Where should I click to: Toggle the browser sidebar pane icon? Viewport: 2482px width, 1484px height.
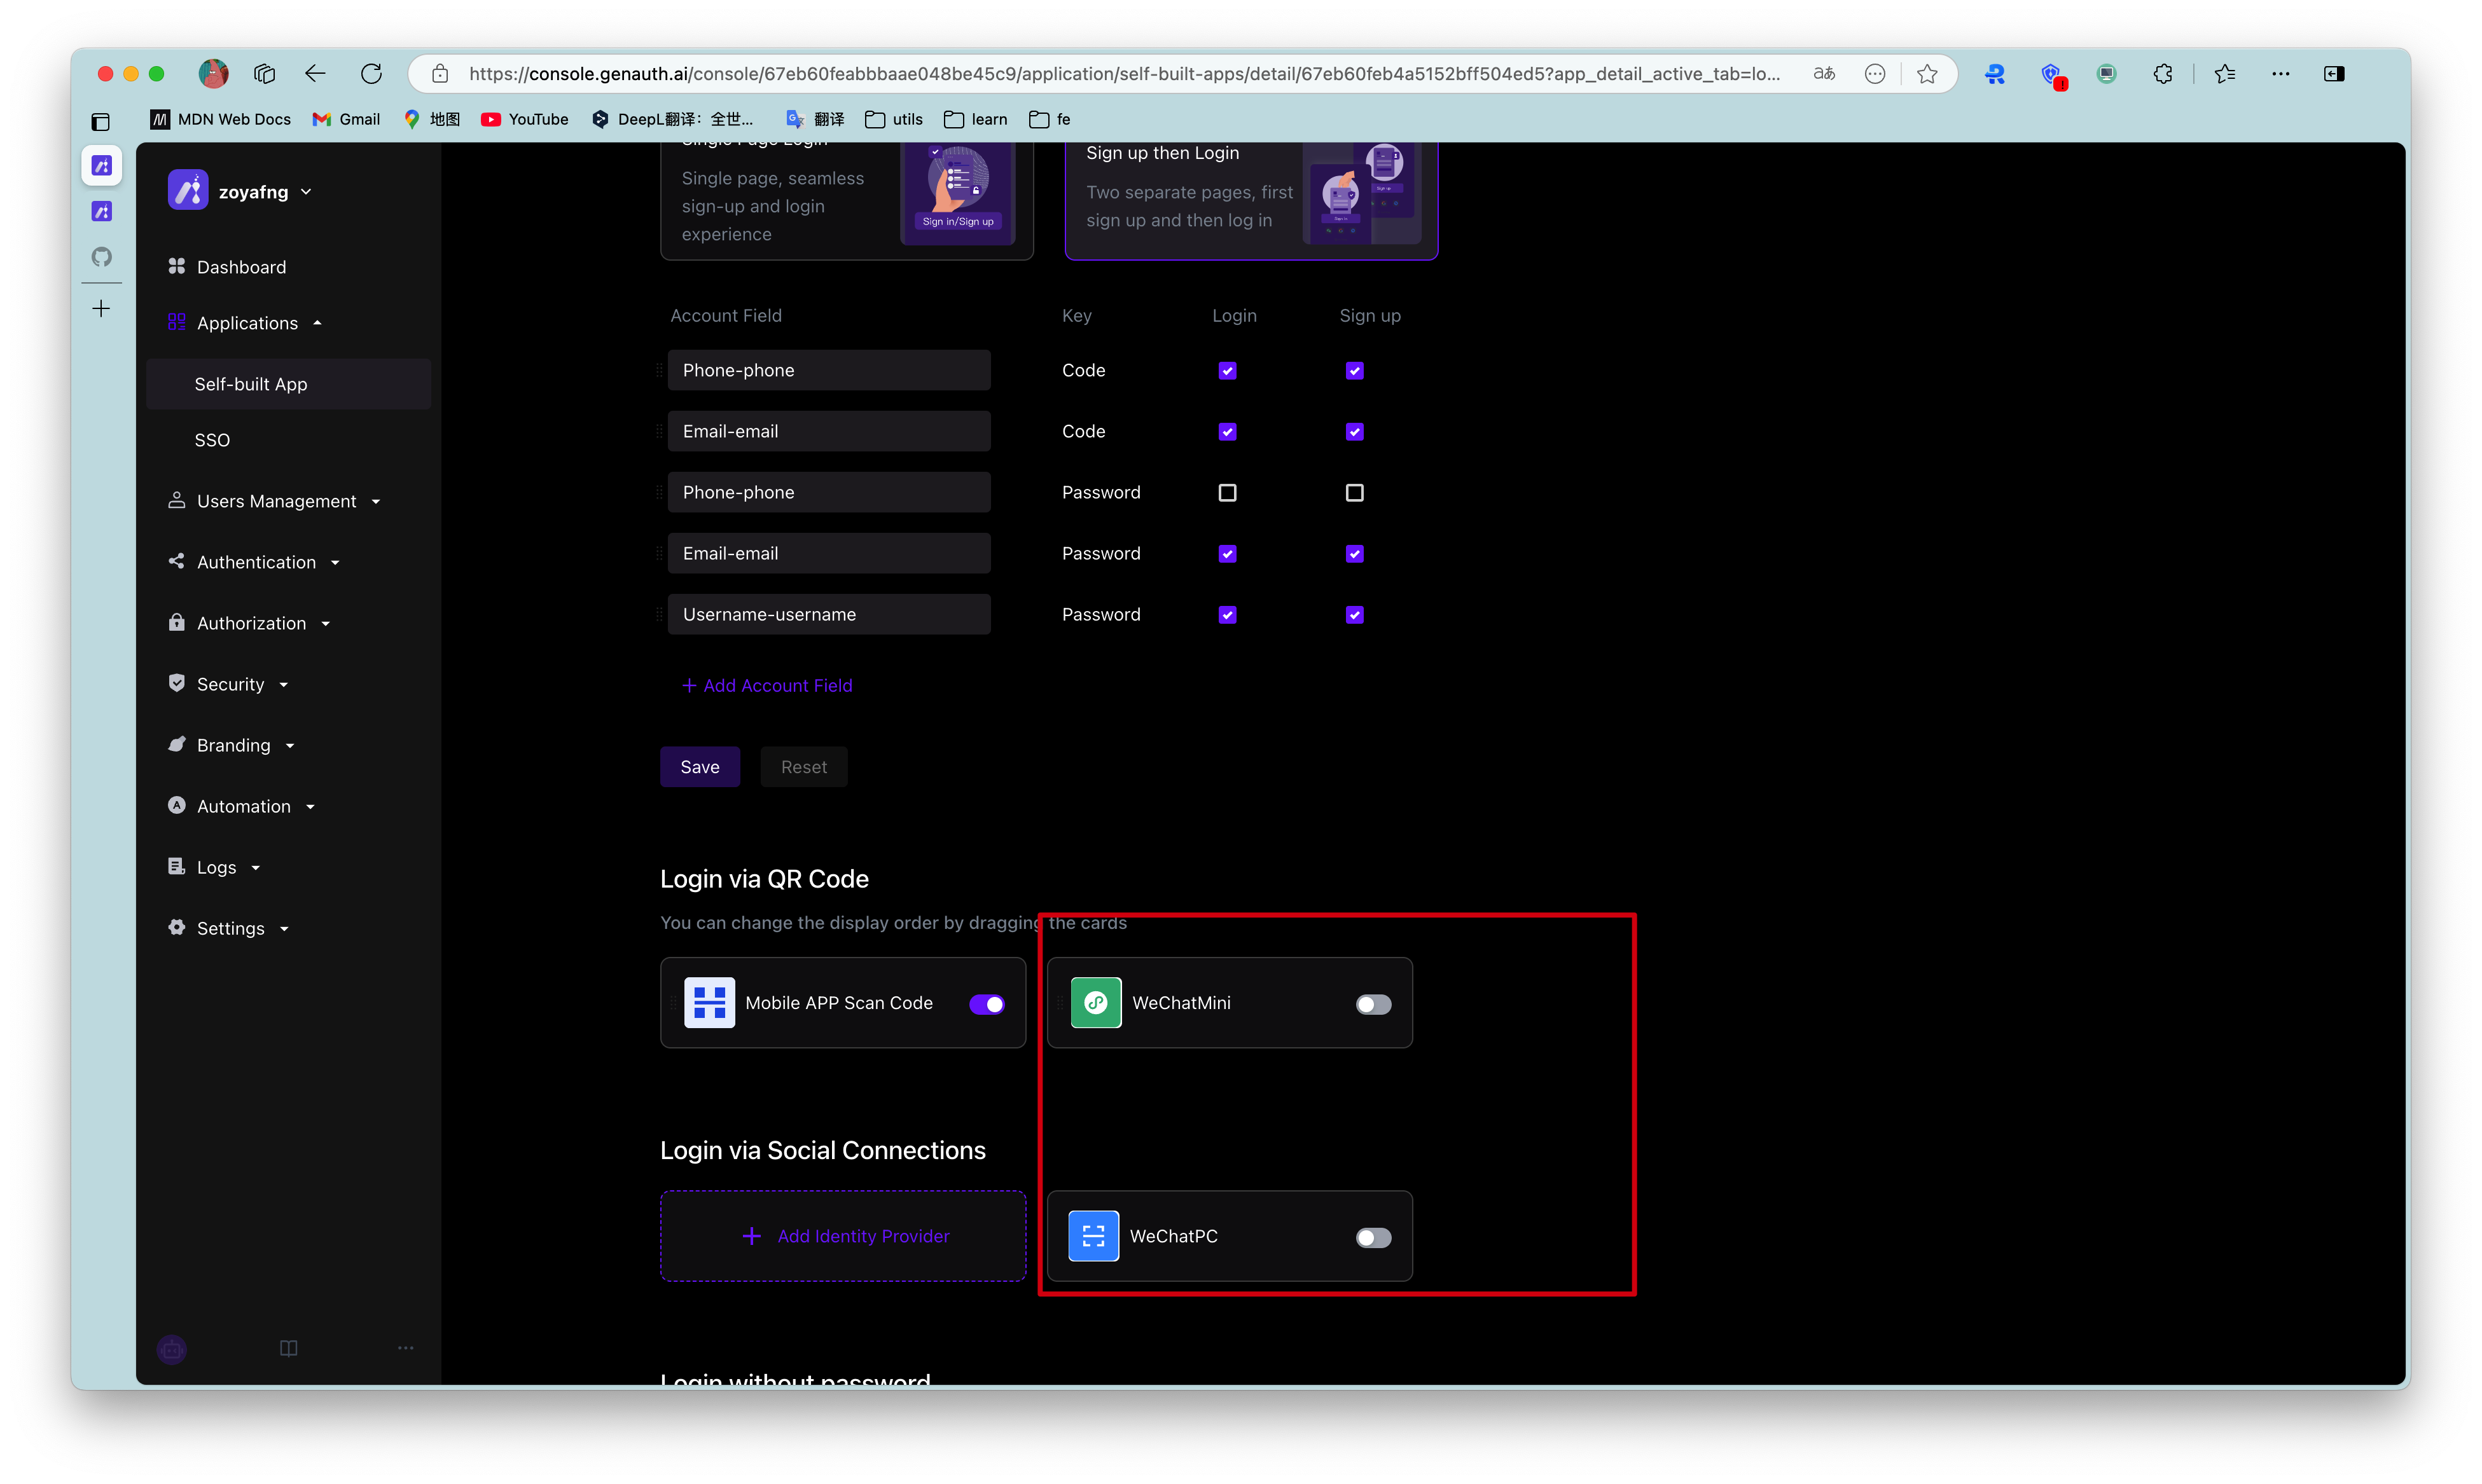[x=2334, y=73]
